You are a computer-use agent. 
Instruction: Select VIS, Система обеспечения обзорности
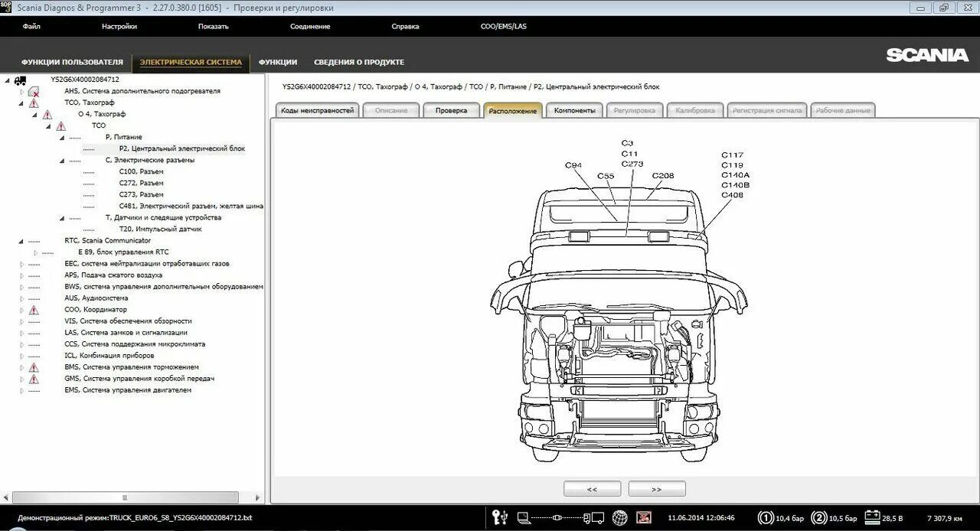tap(128, 321)
